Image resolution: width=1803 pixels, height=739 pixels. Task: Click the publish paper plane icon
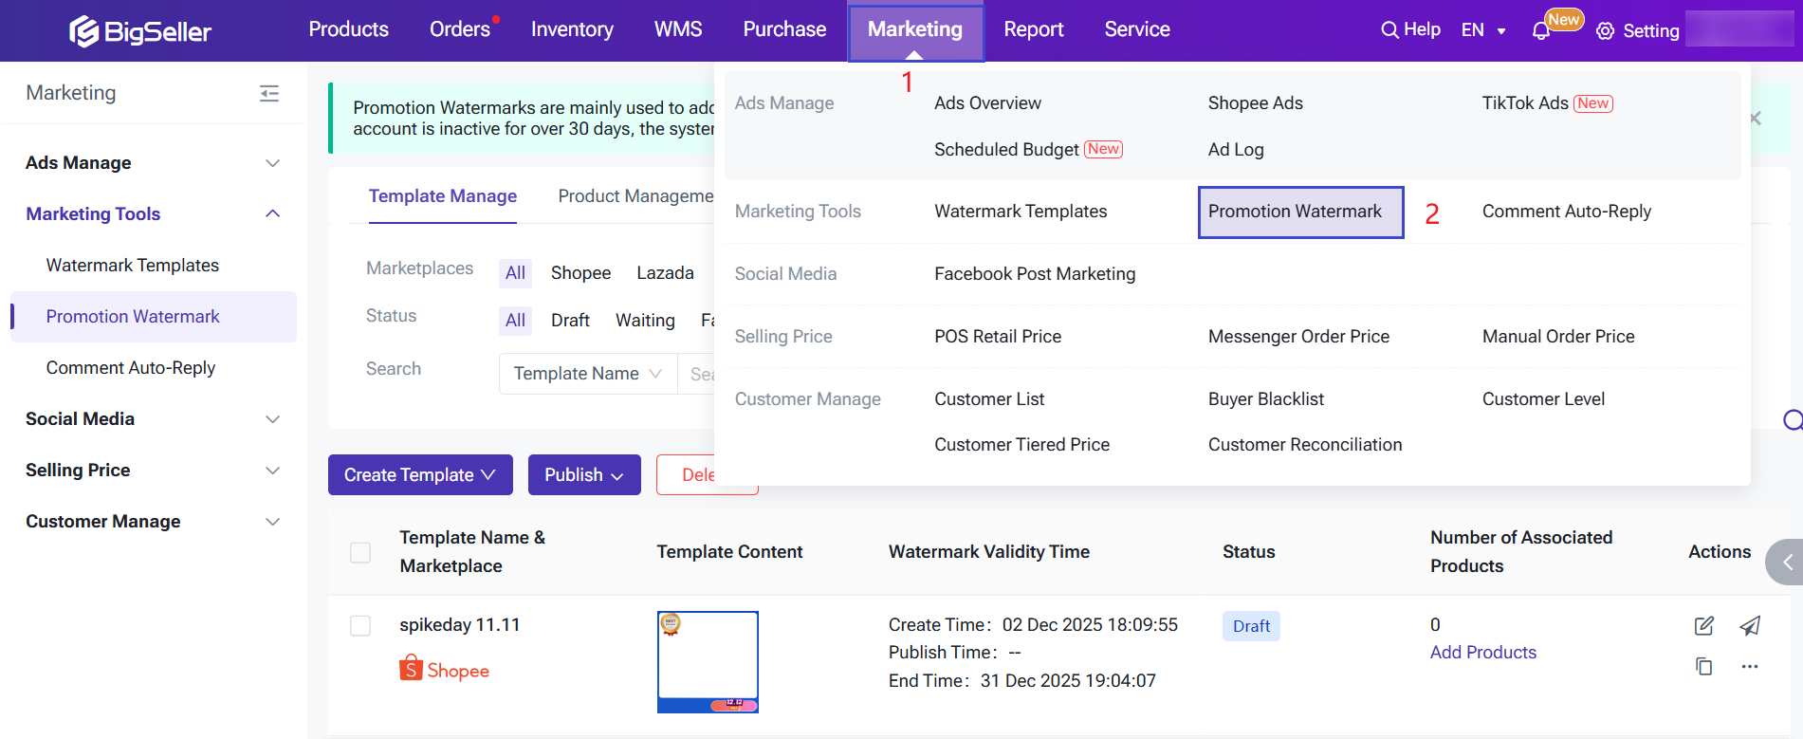1750,625
